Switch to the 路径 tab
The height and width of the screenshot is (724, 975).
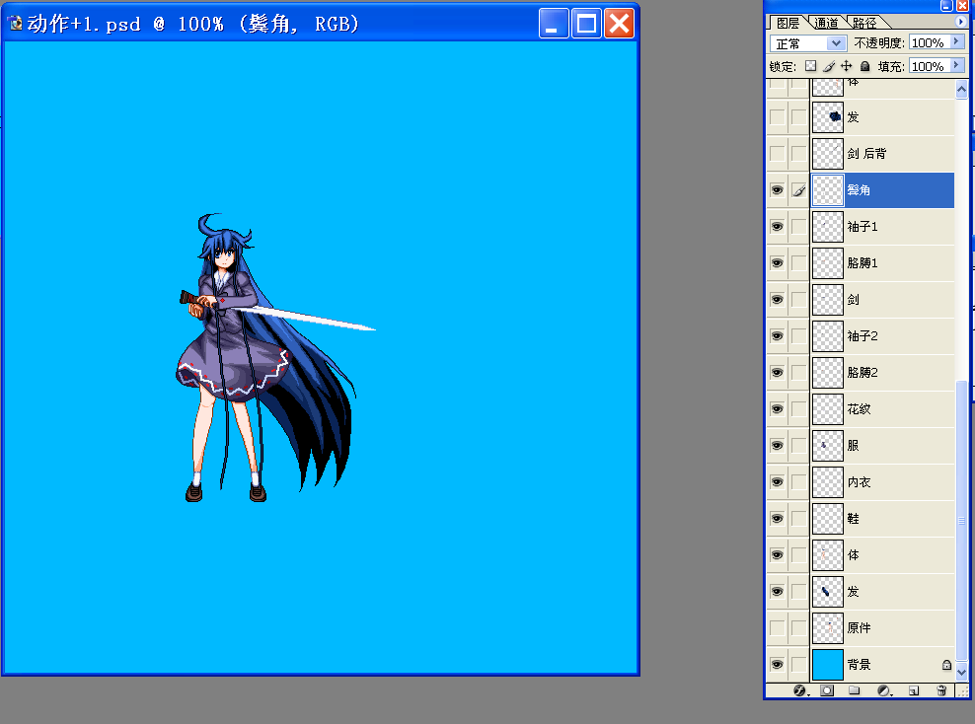click(864, 23)
